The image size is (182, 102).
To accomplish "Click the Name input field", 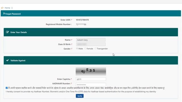I will (91, 40).
